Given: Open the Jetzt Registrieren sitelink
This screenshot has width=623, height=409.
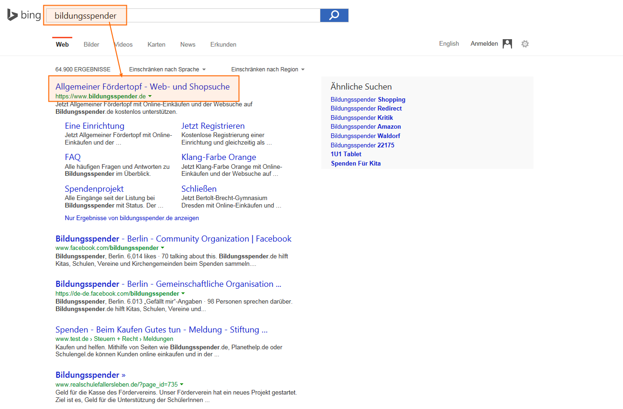Looking at the screenshot, I should (x=213, y=126).
